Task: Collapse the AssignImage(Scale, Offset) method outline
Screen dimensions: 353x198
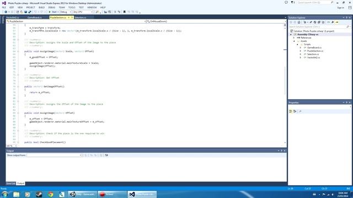Action: click(18, 51)
